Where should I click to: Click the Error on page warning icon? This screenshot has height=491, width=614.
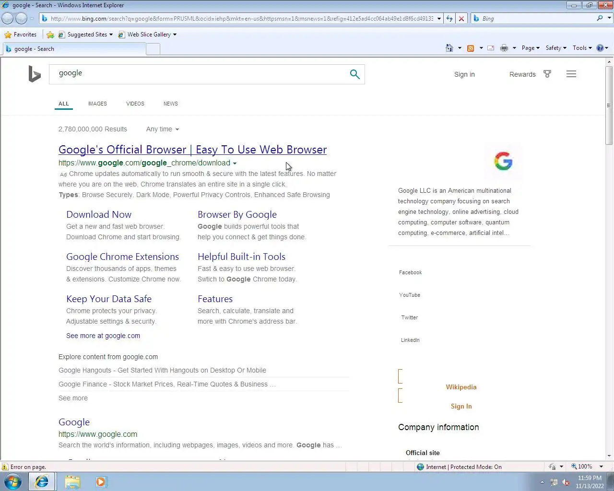5,467
